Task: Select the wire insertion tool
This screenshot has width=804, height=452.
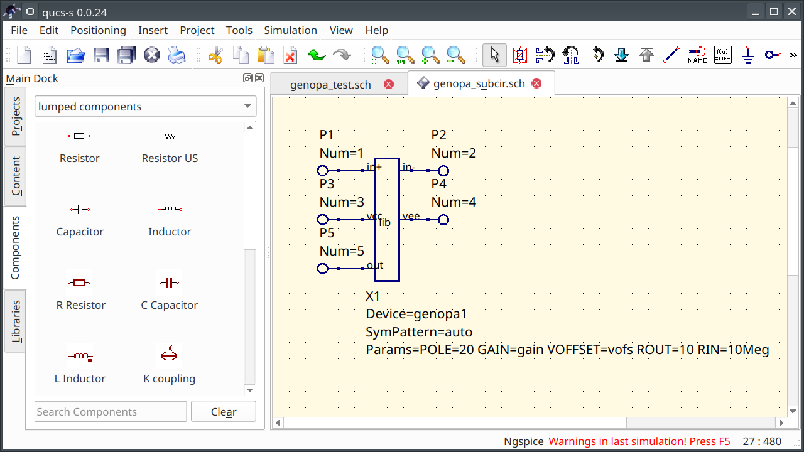Action: click(x=671, y=55)
